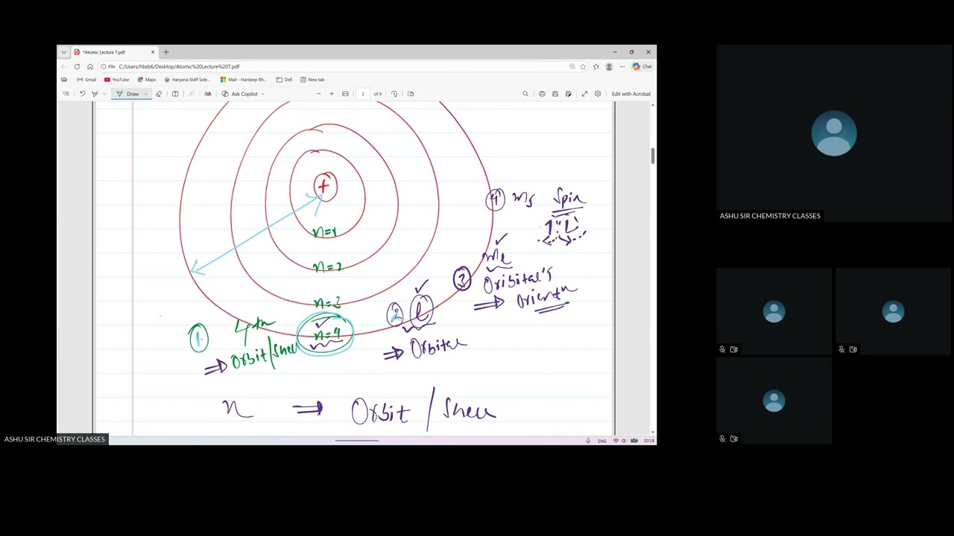Click the browser refresh icon
954x536 pixels.
(x=77, y=66)
